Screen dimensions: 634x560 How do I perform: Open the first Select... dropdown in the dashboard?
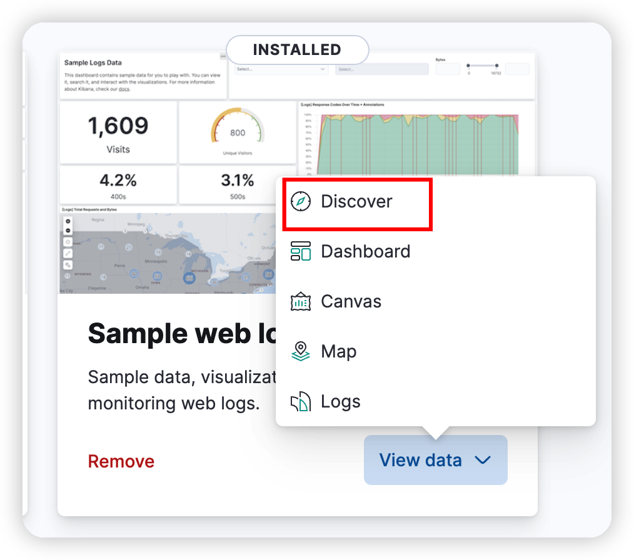[281, 69]
